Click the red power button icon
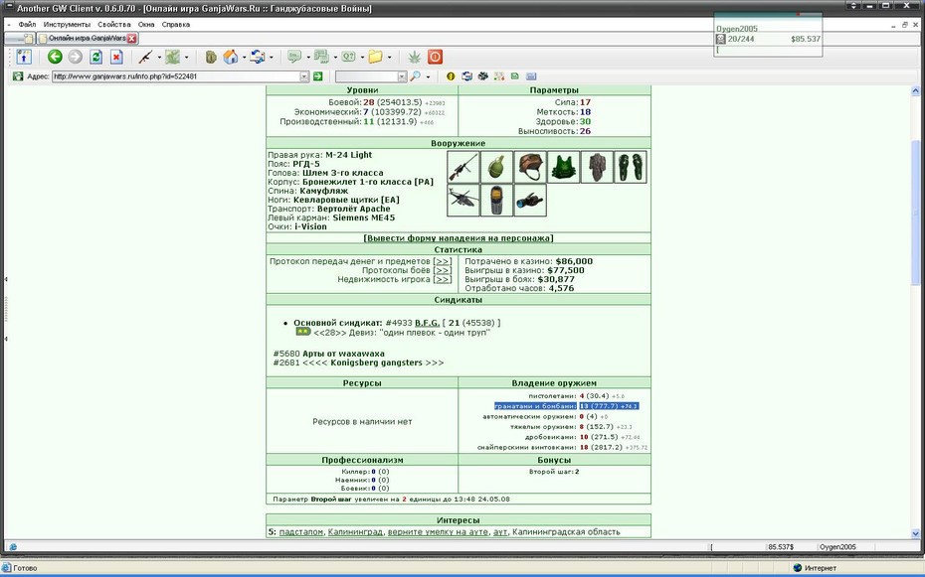Viewport: 925px width, 577px height. click(436, 58)
